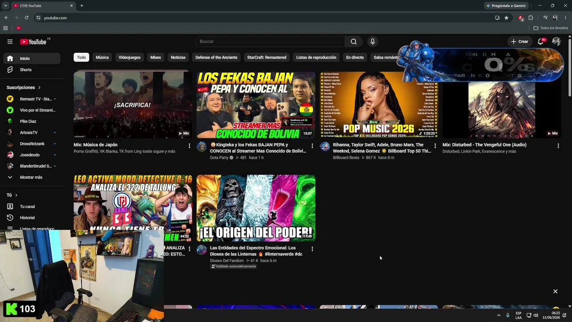The image size is (572, 322).
Task: Open the ArtosisTV subscription
Action: coord(31,132)
